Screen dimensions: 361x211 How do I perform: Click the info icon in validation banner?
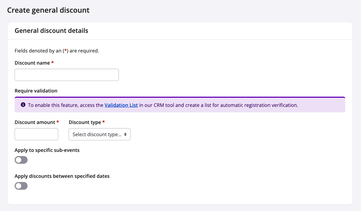click(23, 105)
